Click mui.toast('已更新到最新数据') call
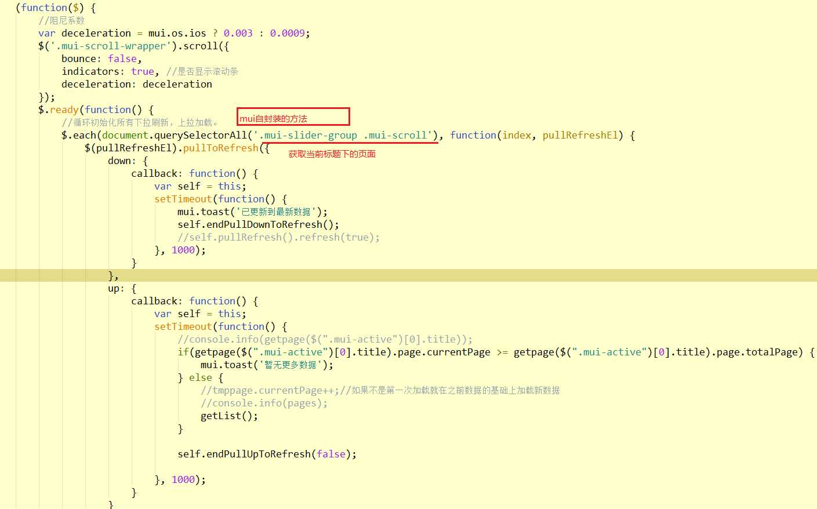 coord(252,212)
